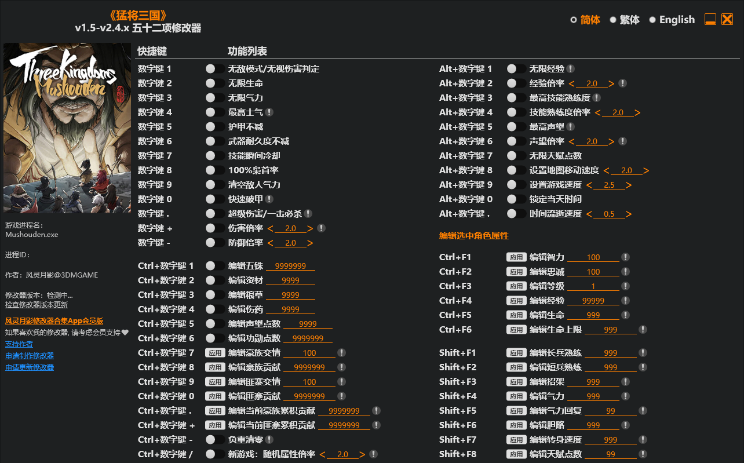Click the game cover art image
This screenshot has height=463, width=744.
(67, 128)
